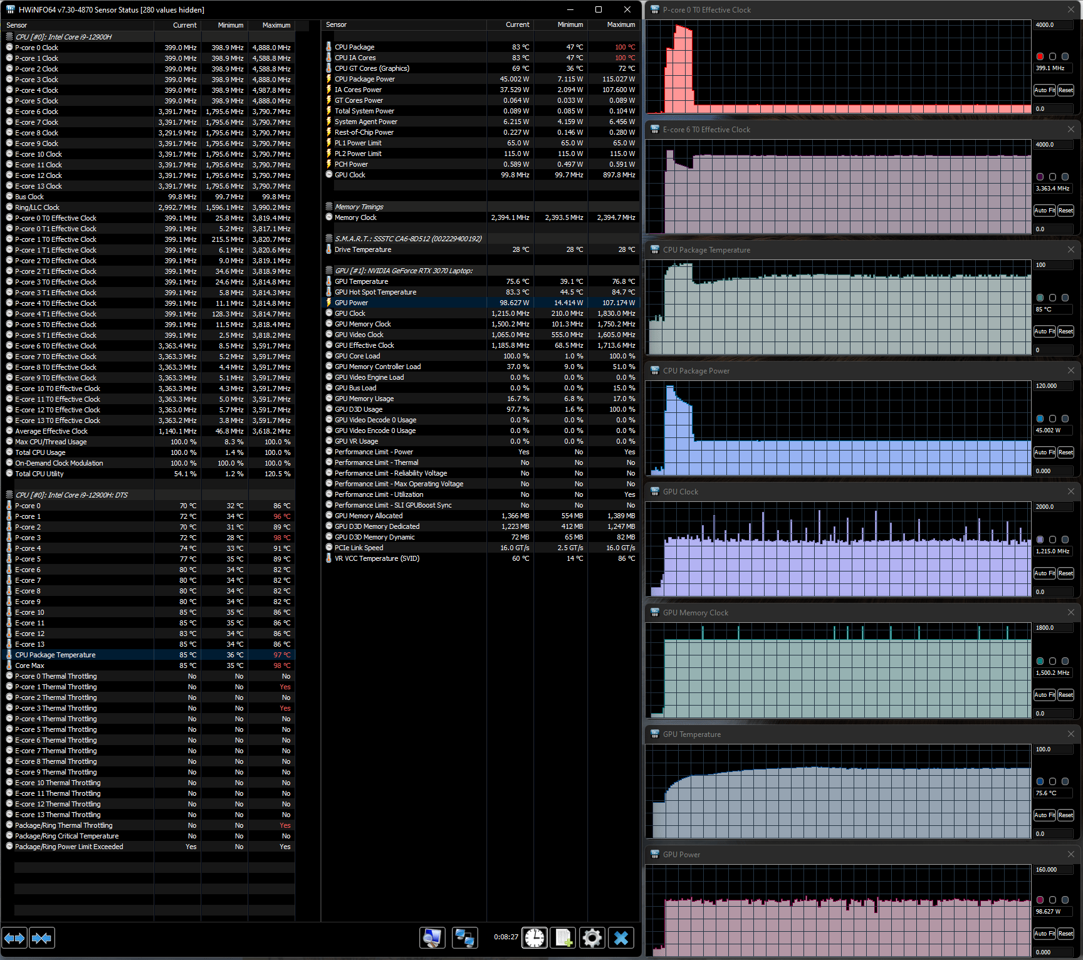Click the shrink layout inward-arrows icon
The width and height of the screenshot is (1083, 960).
pyautogui.click(x=42, y=937)
